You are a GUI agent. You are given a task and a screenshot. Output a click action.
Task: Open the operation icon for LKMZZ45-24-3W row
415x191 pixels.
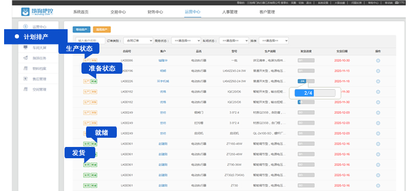coord(378,71)
